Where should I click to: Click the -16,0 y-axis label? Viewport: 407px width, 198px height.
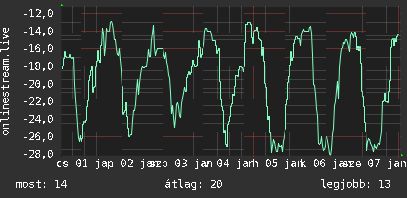pyautogui.click(x=38, y=49)
